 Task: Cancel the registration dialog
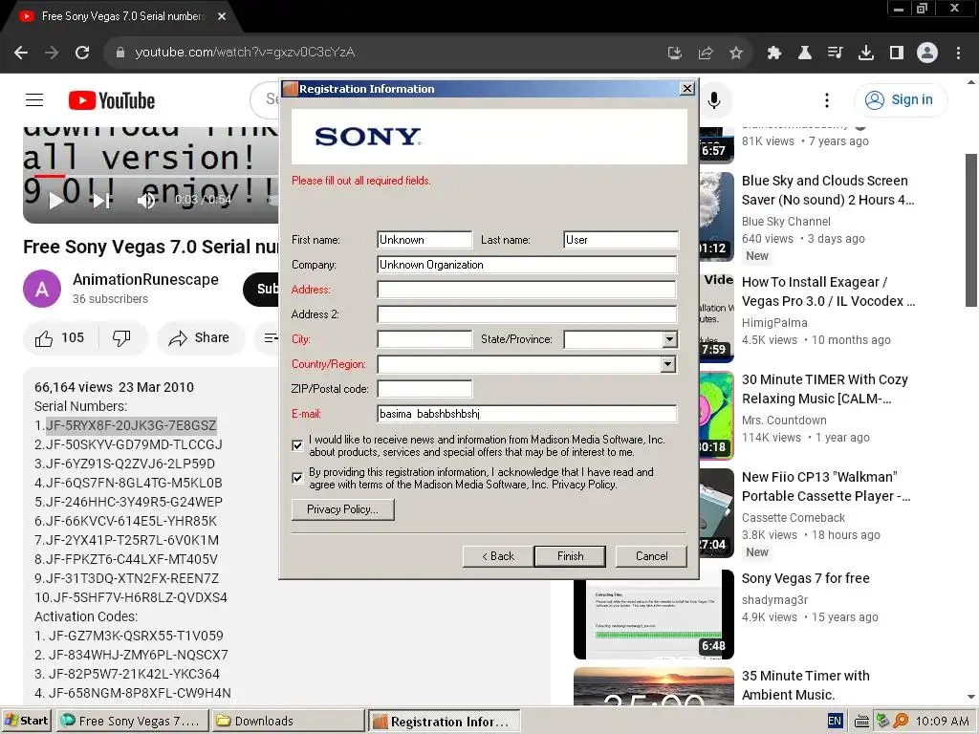[651, 556]
